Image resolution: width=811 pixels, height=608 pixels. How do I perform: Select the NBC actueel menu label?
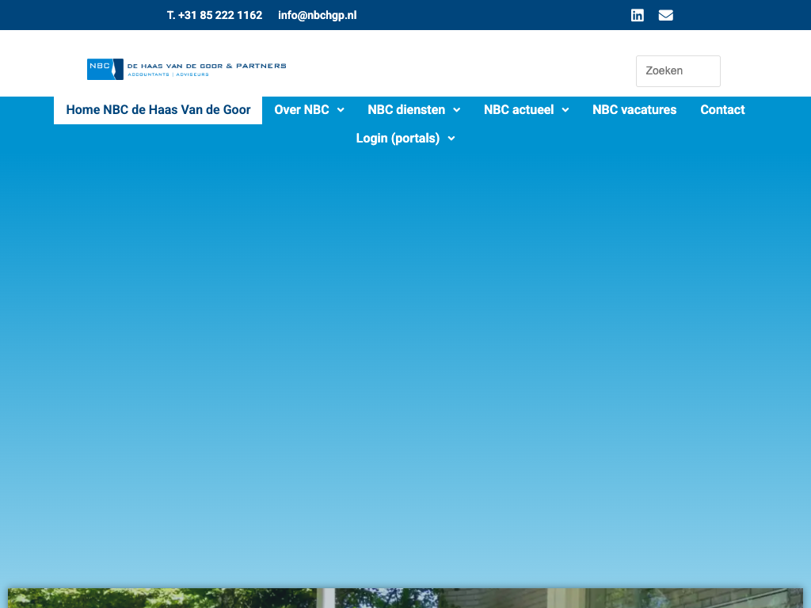click(x=519, y=110)
